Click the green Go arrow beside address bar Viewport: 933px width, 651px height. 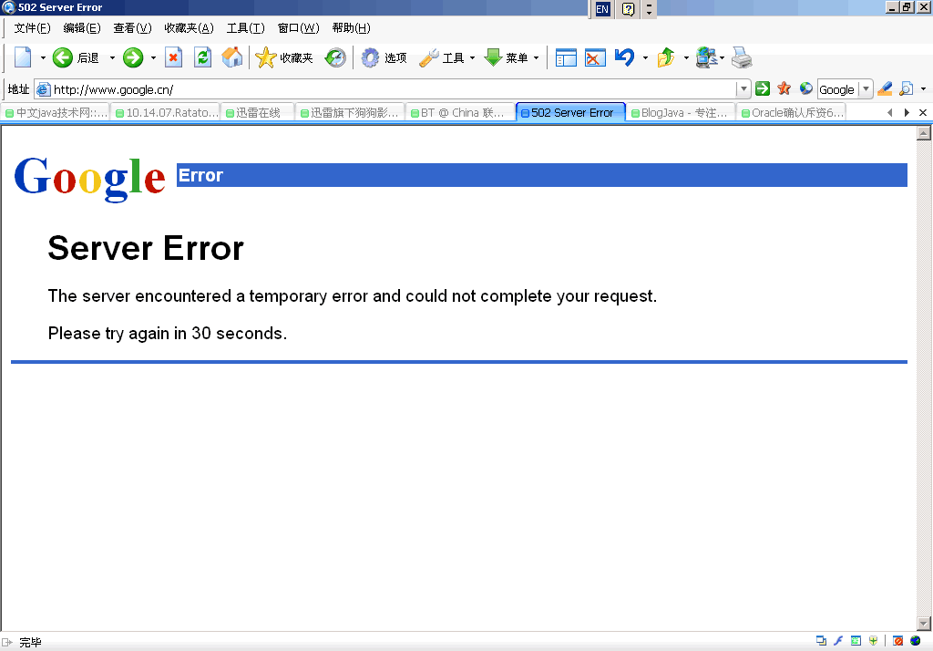(x=763, y=88)
